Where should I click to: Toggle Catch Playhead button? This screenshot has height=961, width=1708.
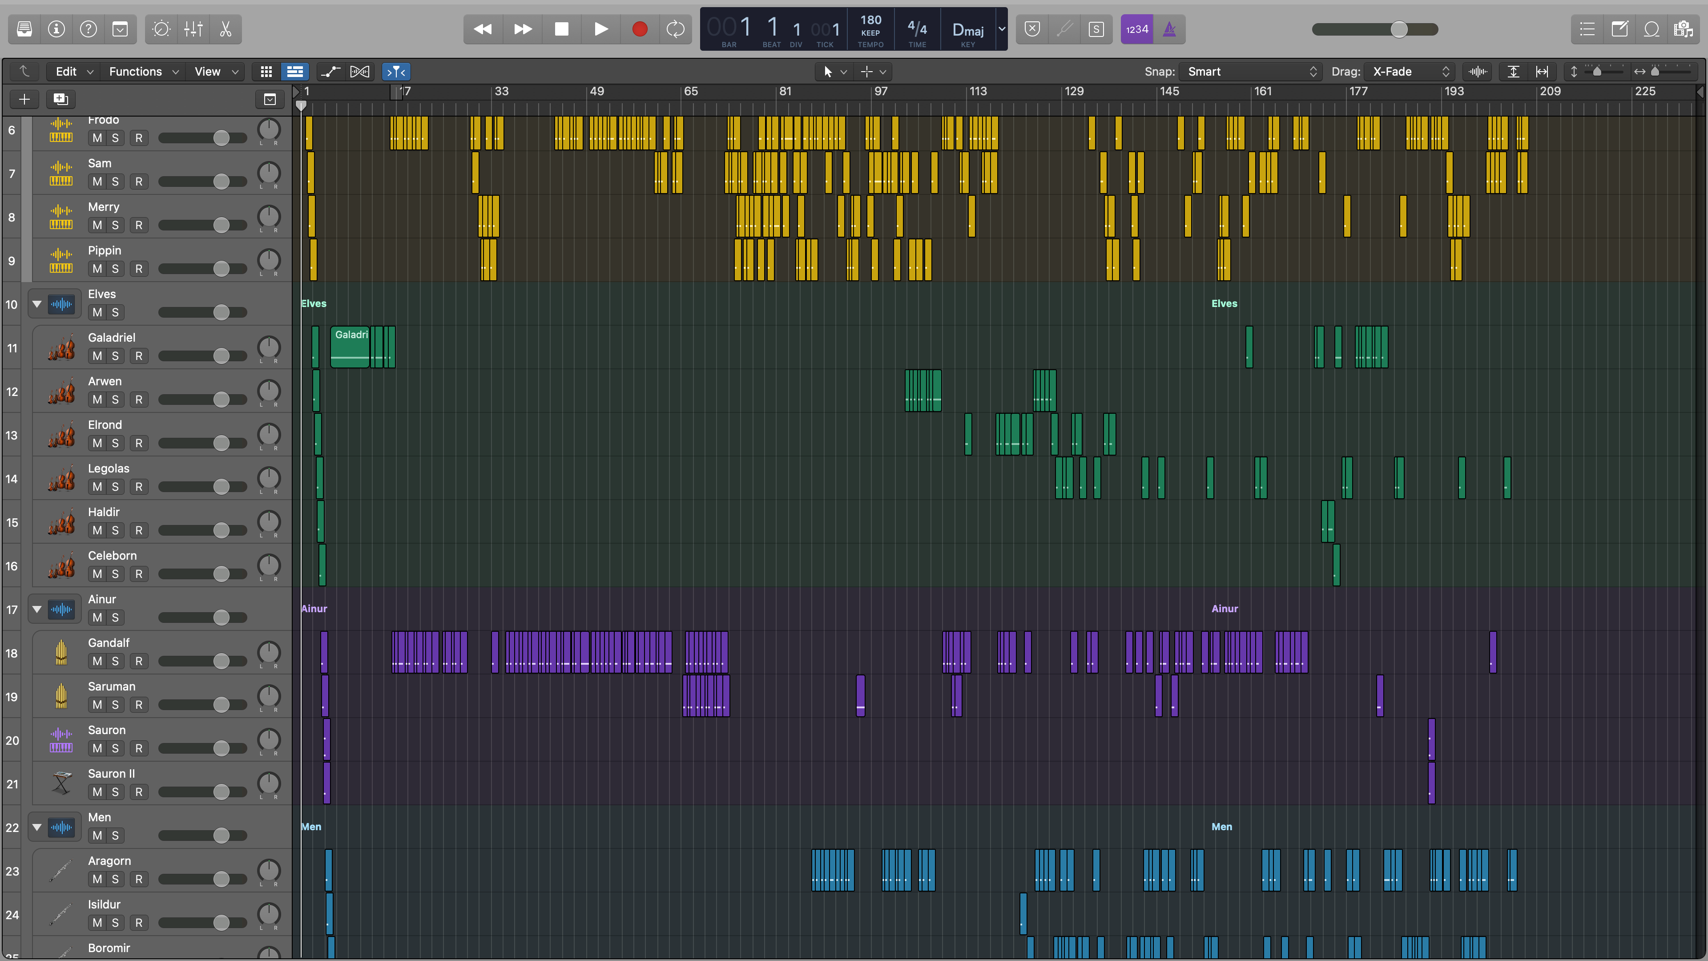396,72
